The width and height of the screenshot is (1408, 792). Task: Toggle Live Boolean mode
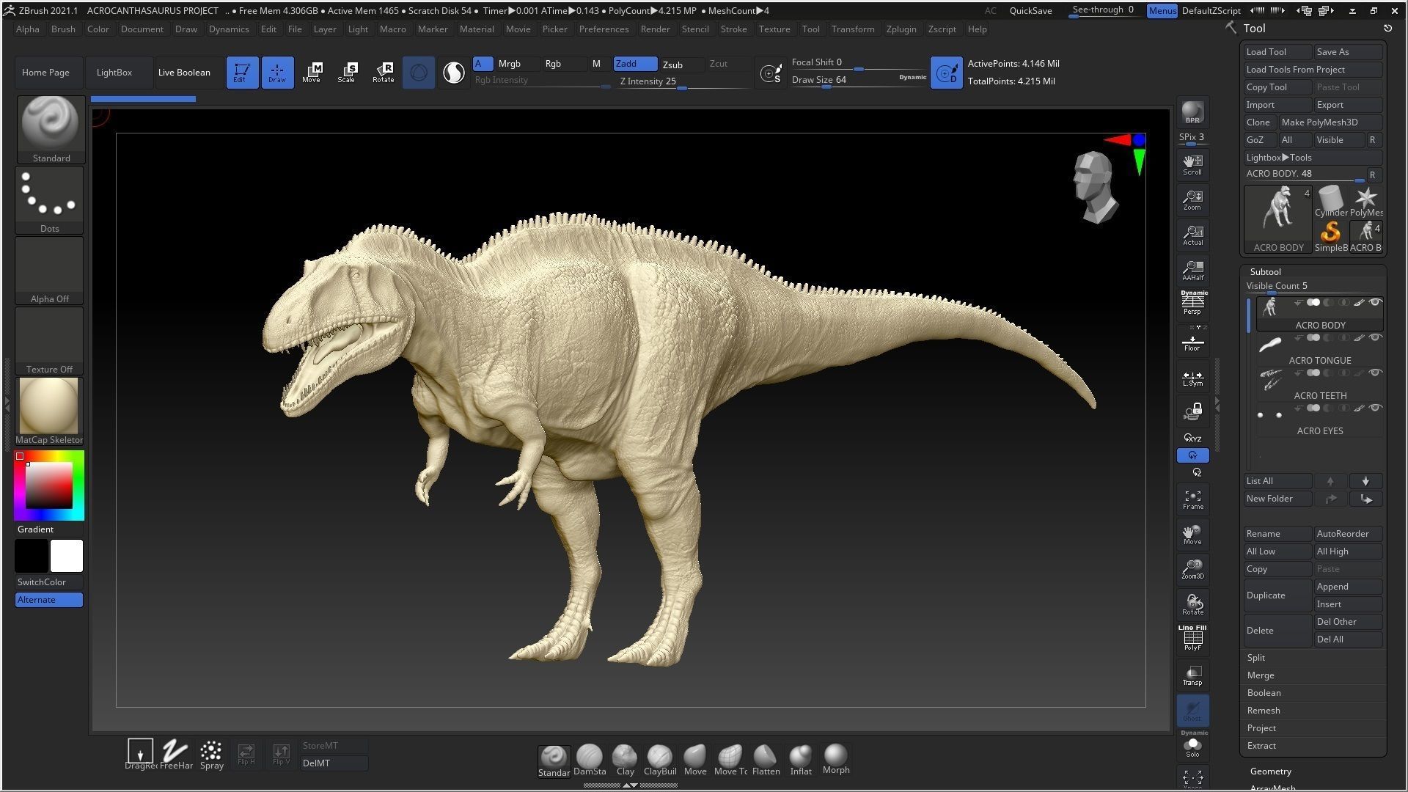click(x=184, y=73)
